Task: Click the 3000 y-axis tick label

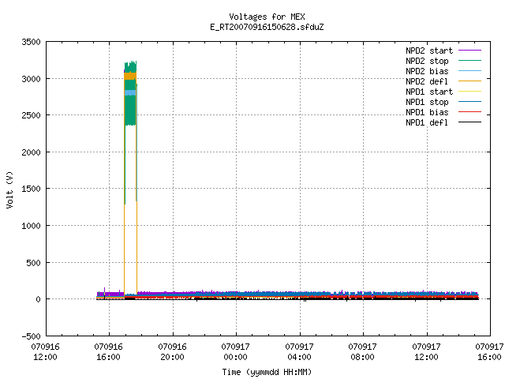Action: tap(31, 79)
